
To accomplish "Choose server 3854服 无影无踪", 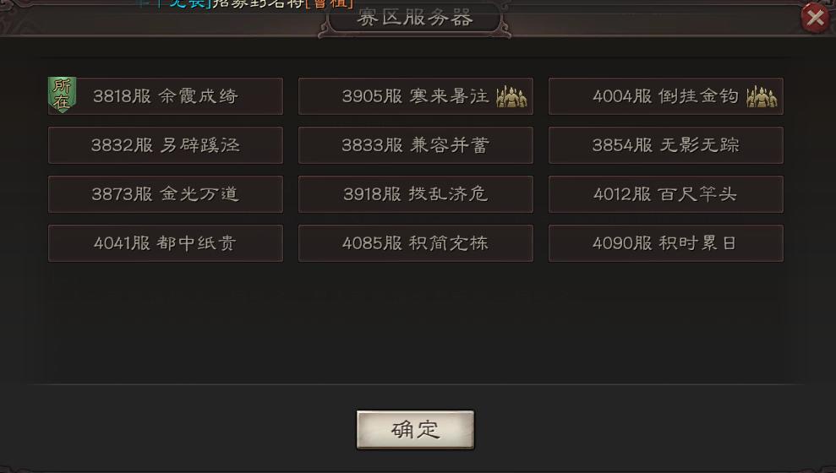I will 666,145.
